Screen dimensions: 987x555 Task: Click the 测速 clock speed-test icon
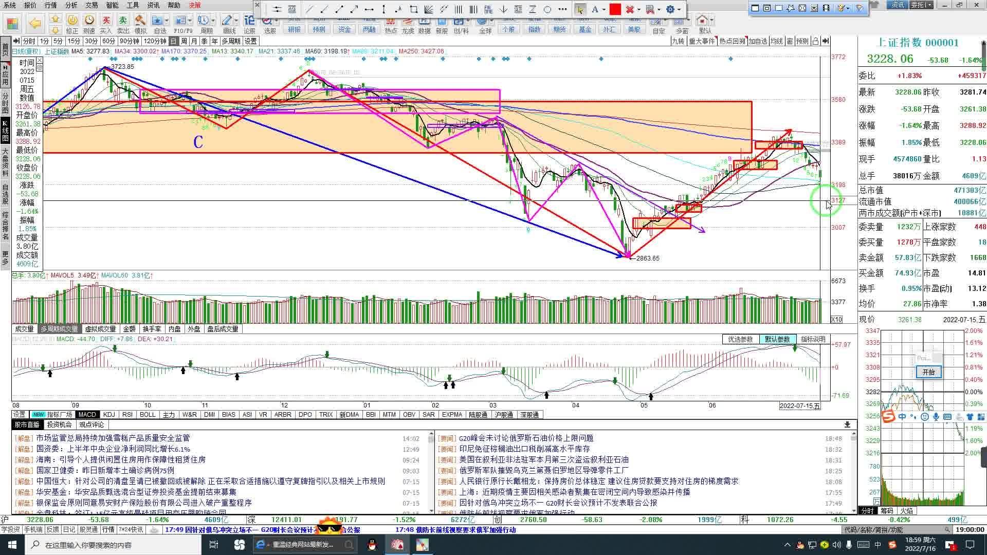(x=89, y=21)
